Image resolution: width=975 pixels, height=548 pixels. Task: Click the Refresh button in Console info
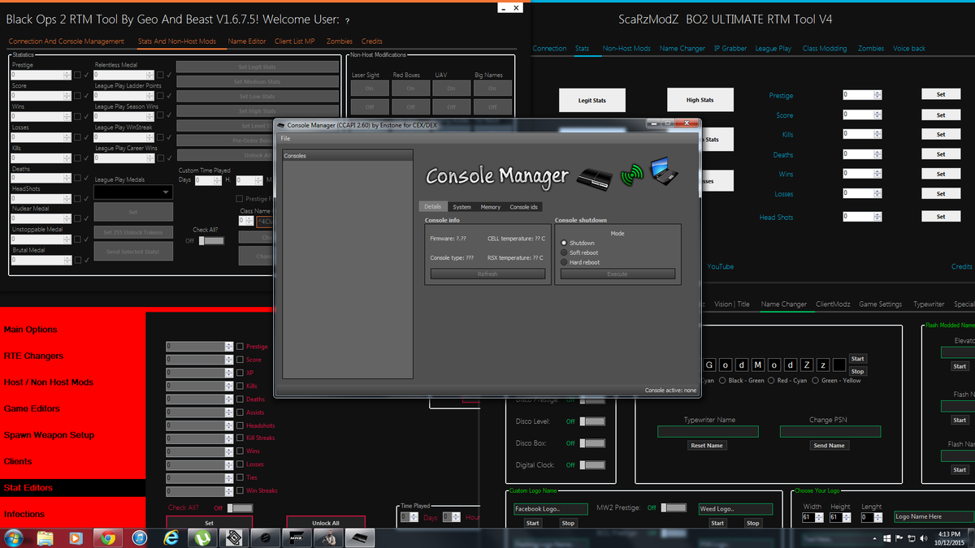(x=487, y=274)
